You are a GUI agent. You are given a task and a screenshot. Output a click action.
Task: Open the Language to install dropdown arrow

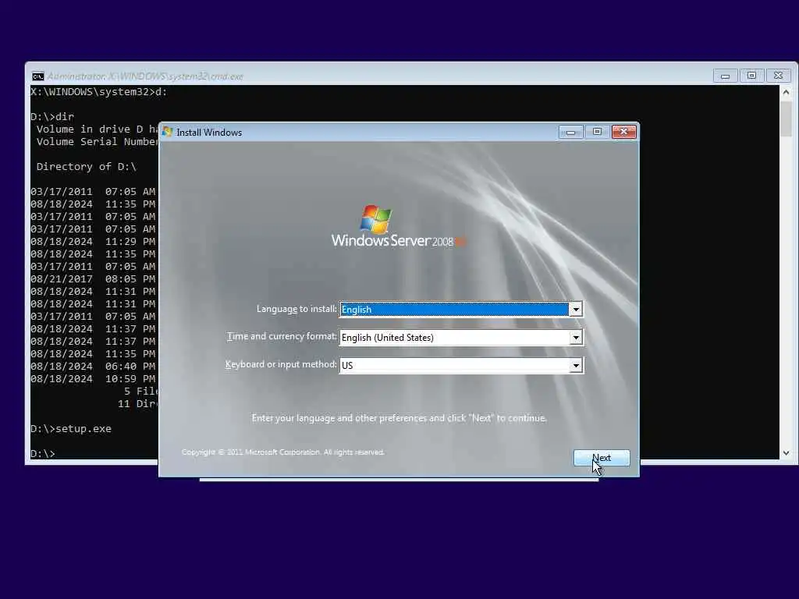575,309
